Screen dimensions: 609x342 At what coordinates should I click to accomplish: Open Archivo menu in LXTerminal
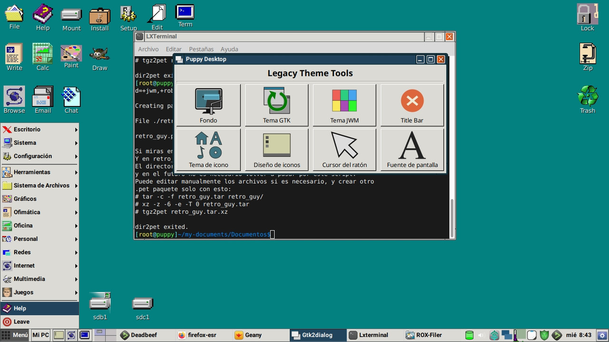pyautogui.click(x=148, y=49)
